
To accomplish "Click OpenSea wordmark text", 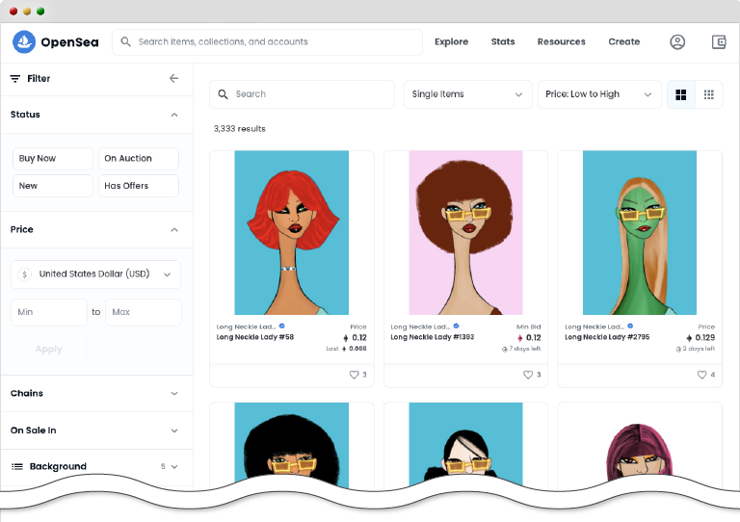I will [69, 42].
